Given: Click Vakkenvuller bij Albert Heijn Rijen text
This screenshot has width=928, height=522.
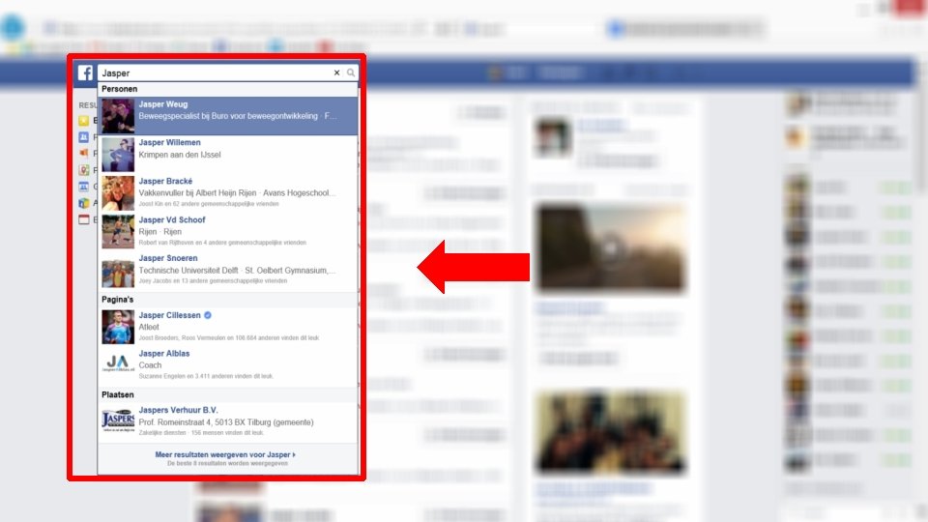Looking at the screenshot, I should pos(197,193).
